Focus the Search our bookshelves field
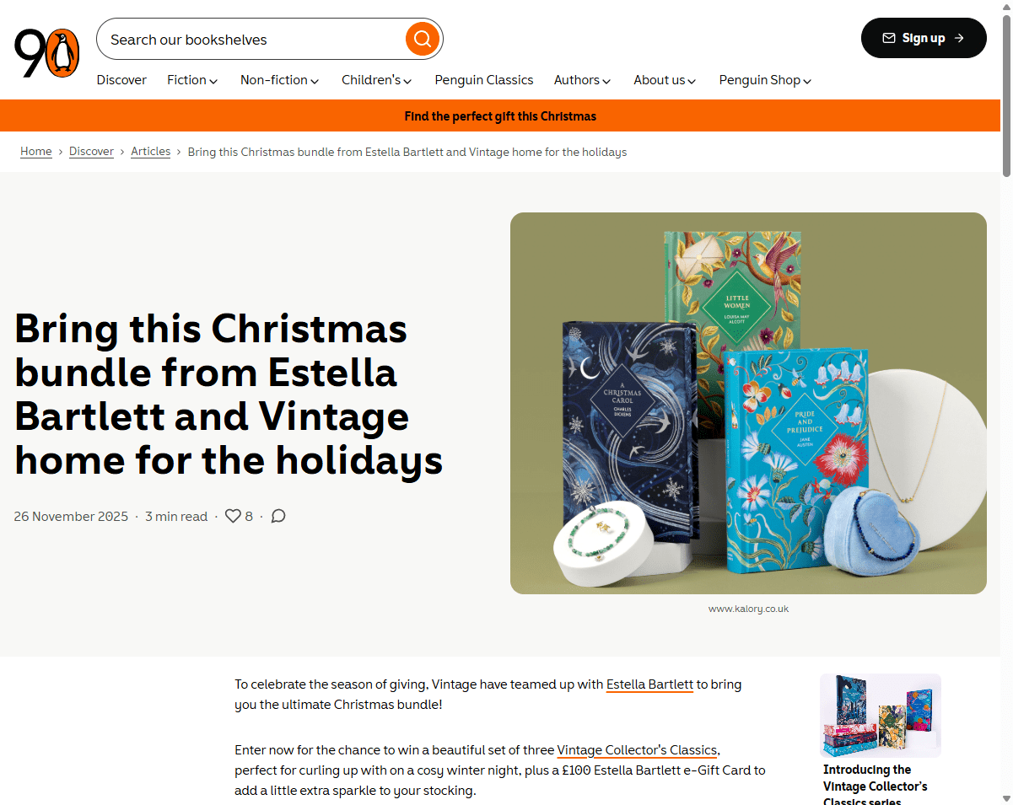Image resolution: width=1013 pixels, height=805 pixels. (253, 40)
